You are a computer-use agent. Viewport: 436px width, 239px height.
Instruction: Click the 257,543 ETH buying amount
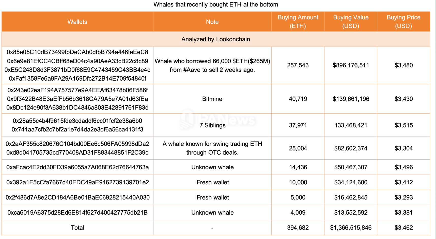298,65
